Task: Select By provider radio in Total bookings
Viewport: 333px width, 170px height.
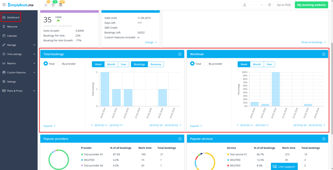Action: click(x=59, y=64)
